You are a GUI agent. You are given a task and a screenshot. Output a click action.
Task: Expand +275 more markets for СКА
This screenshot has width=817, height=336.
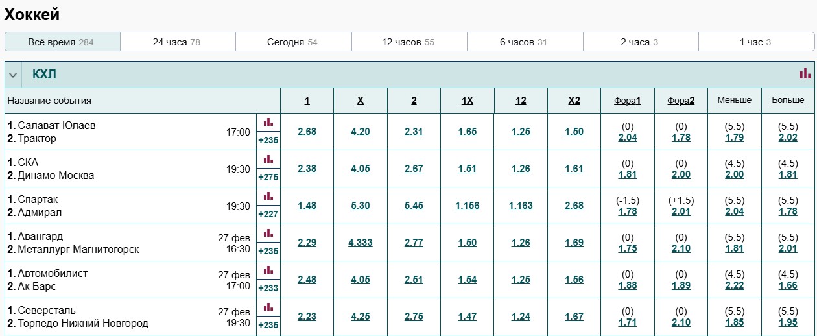point(268,176)
